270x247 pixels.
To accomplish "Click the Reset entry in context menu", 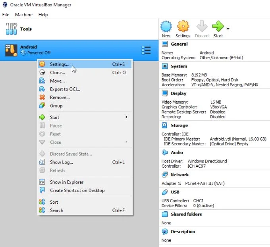I will coord(85,134).
